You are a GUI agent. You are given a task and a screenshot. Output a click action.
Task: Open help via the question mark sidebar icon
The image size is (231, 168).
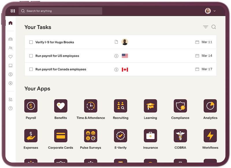tap(10, 108)
